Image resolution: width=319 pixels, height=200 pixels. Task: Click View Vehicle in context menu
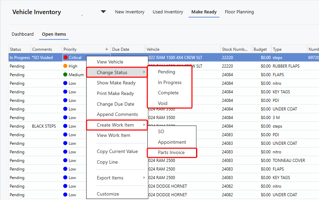coord(110,62)
